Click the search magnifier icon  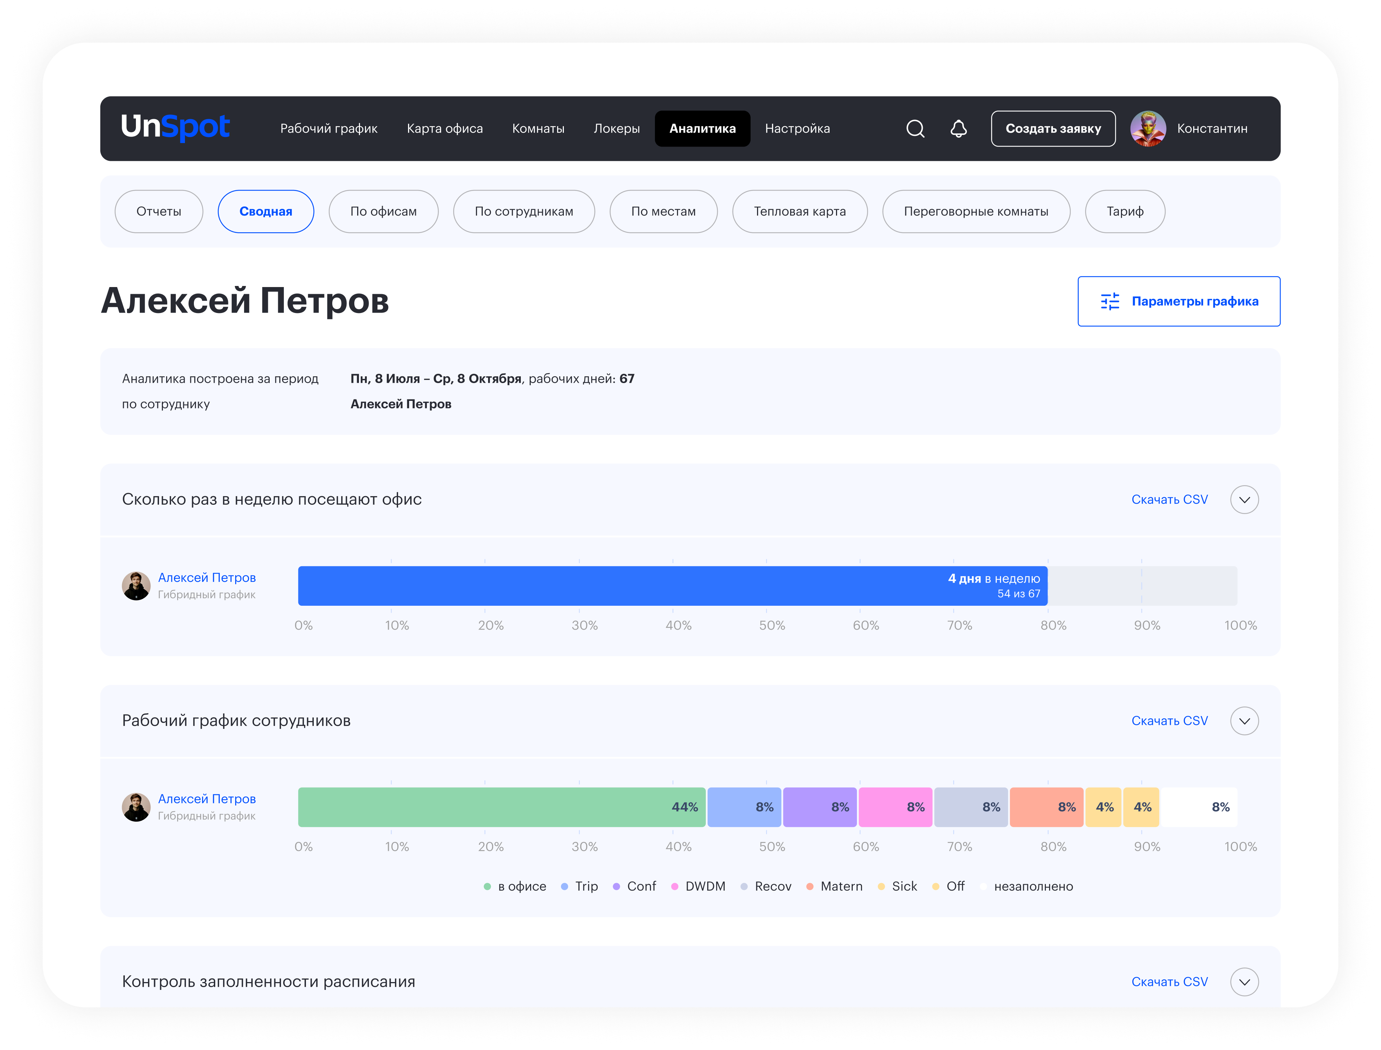915,129
